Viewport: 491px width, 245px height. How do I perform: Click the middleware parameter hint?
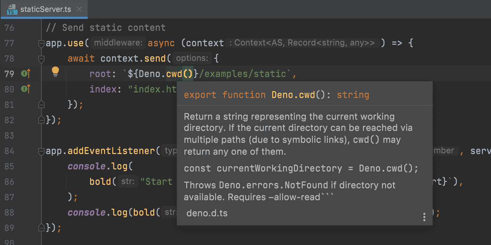[x=118, y=43]
